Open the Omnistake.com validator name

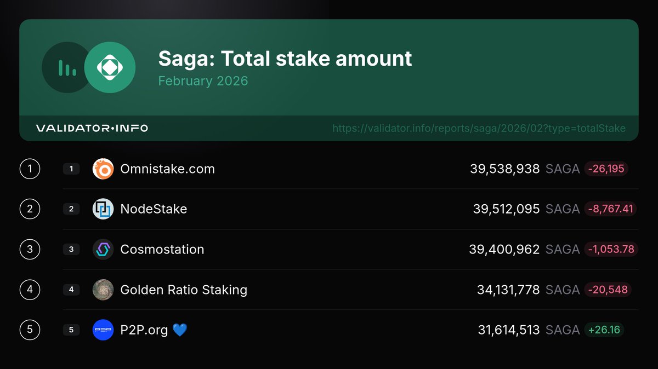[x=167, y=169]
